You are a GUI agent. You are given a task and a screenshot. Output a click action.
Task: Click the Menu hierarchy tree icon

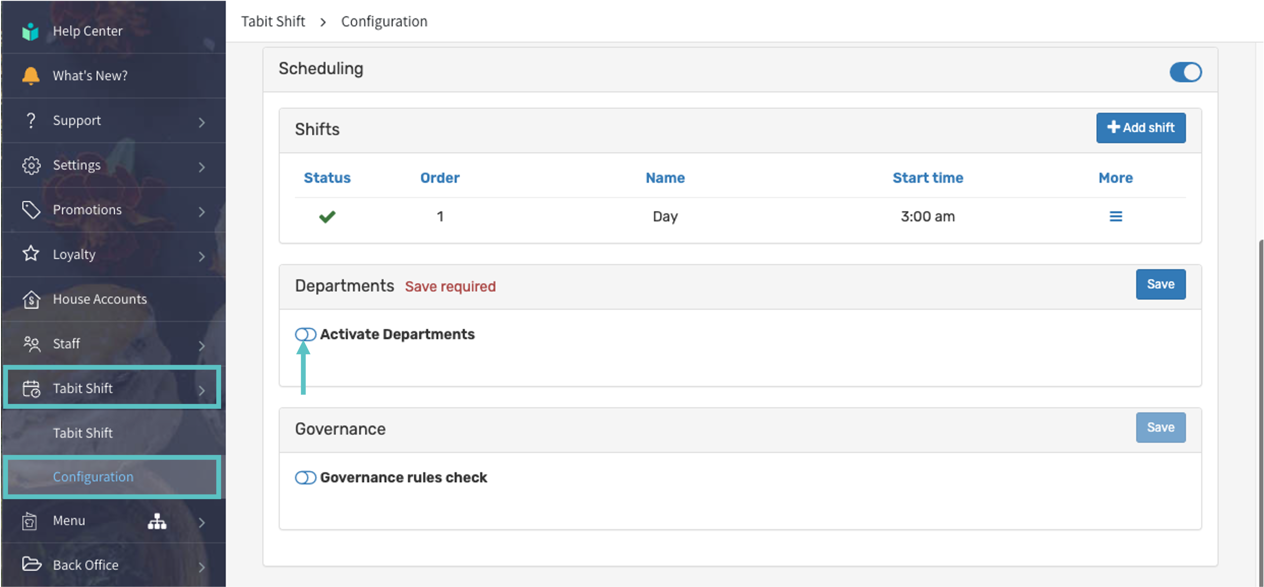click(157, 521)
